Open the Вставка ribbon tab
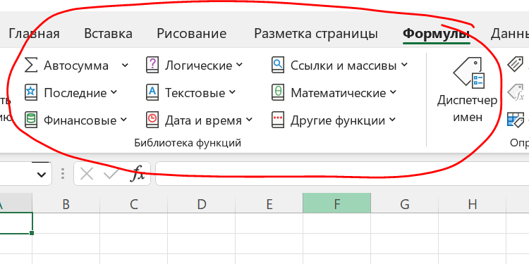The width and height of the screenshot is (529, 264). 108,34
